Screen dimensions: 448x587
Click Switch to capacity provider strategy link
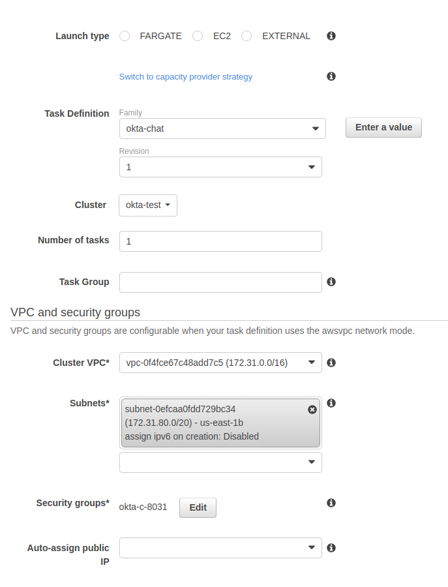point(185,77)
